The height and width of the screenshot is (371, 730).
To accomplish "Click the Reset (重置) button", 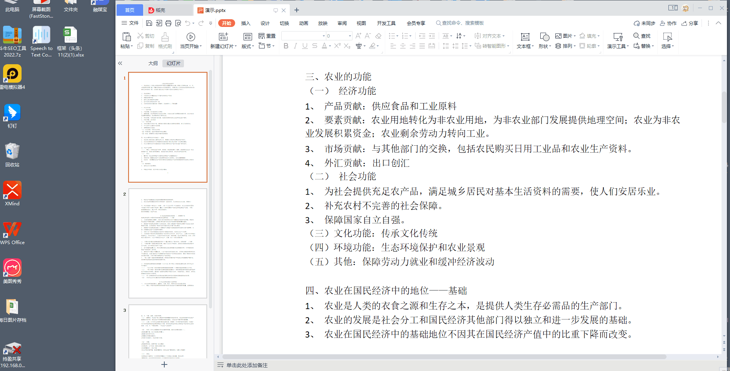I will coord(267,36).
